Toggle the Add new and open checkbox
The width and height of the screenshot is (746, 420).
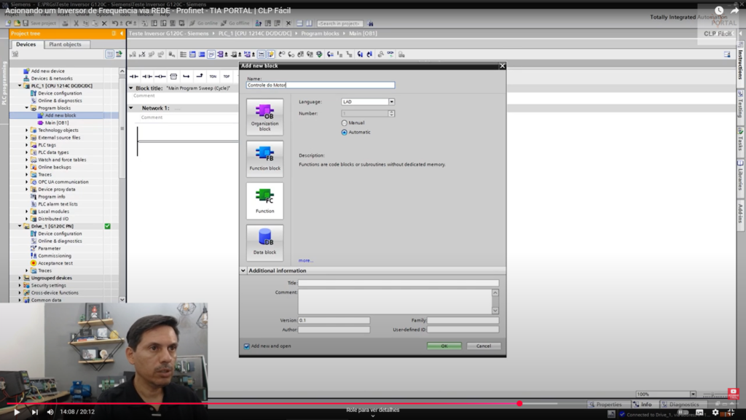tap(247, 346)
